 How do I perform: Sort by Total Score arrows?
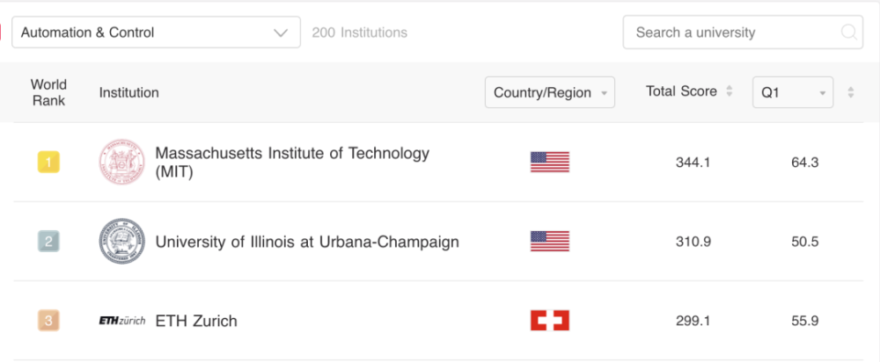(730, 91)
